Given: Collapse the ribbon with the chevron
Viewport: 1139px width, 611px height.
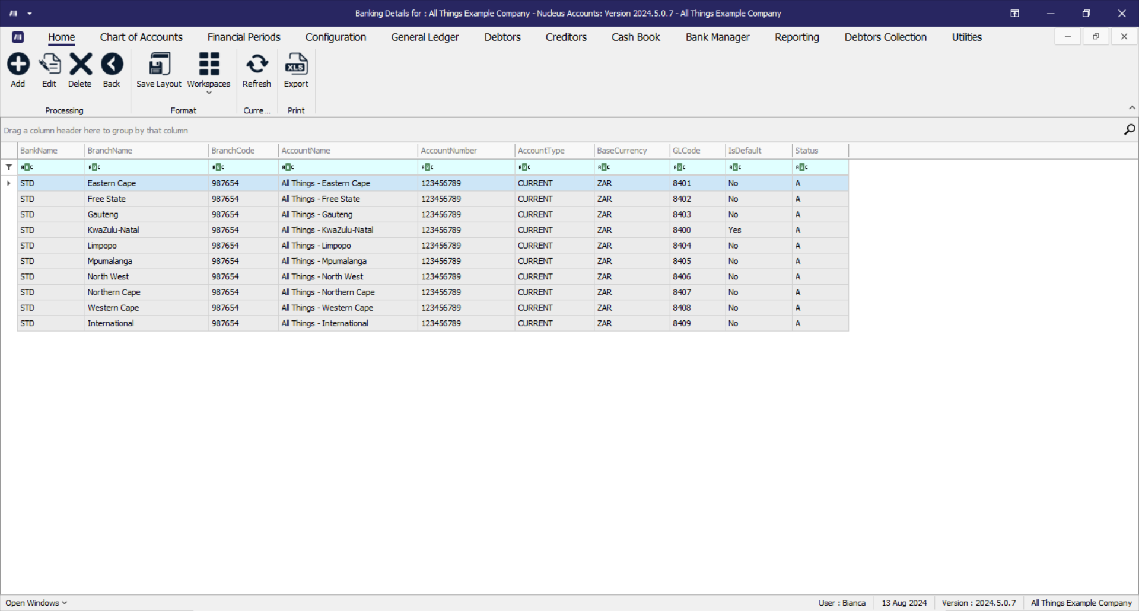Looking at the screenshot, I should [1132, 108].
